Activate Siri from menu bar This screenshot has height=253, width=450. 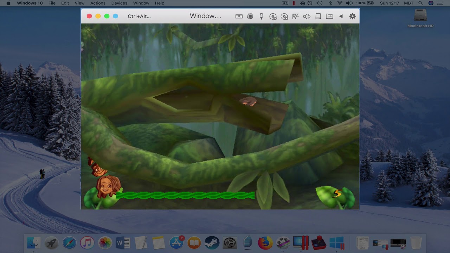coord(431,3)
